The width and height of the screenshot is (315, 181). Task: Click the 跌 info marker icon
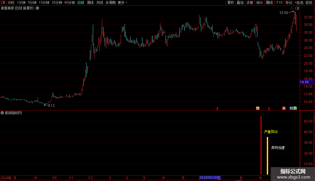pyautogui.click(x=295, y=108)
